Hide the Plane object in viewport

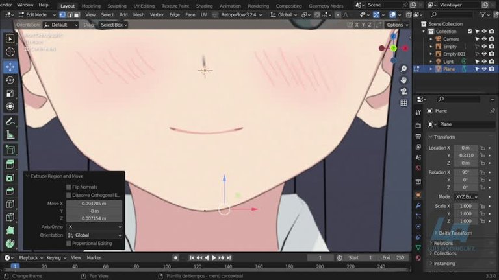tap(484, 69)
